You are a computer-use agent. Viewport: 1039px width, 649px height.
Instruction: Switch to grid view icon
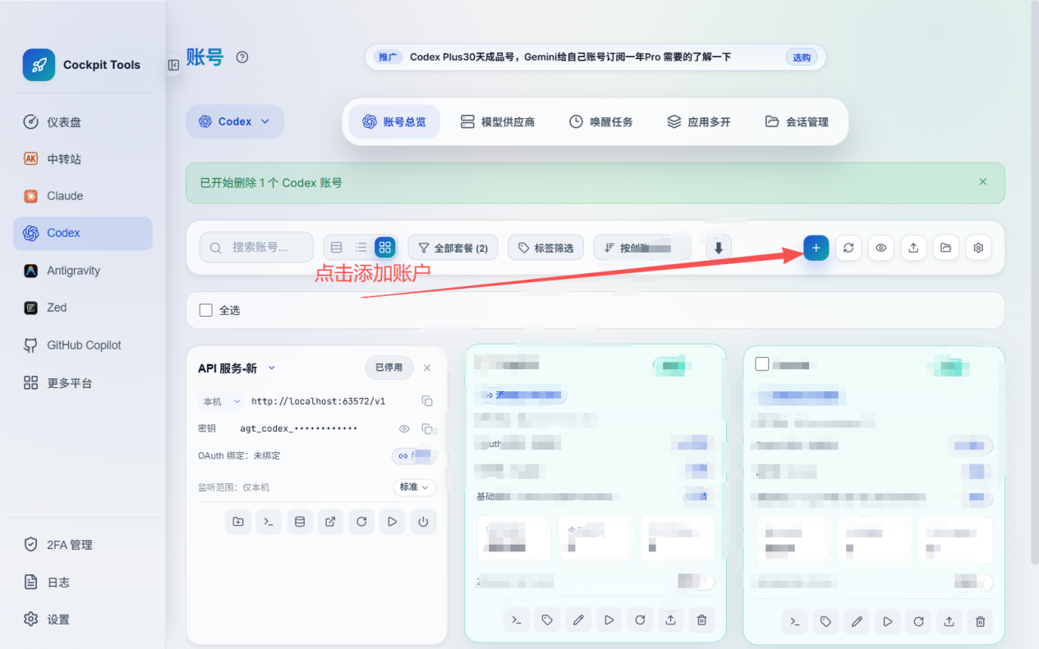[x=385, y=247]
